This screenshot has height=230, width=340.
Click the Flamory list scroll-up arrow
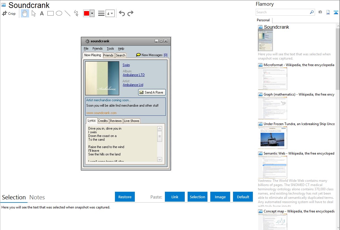click(338, 26)
